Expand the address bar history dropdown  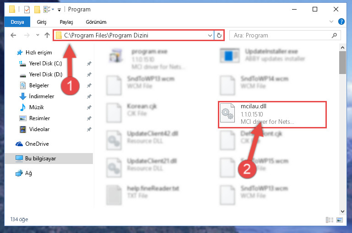(210, 35)
